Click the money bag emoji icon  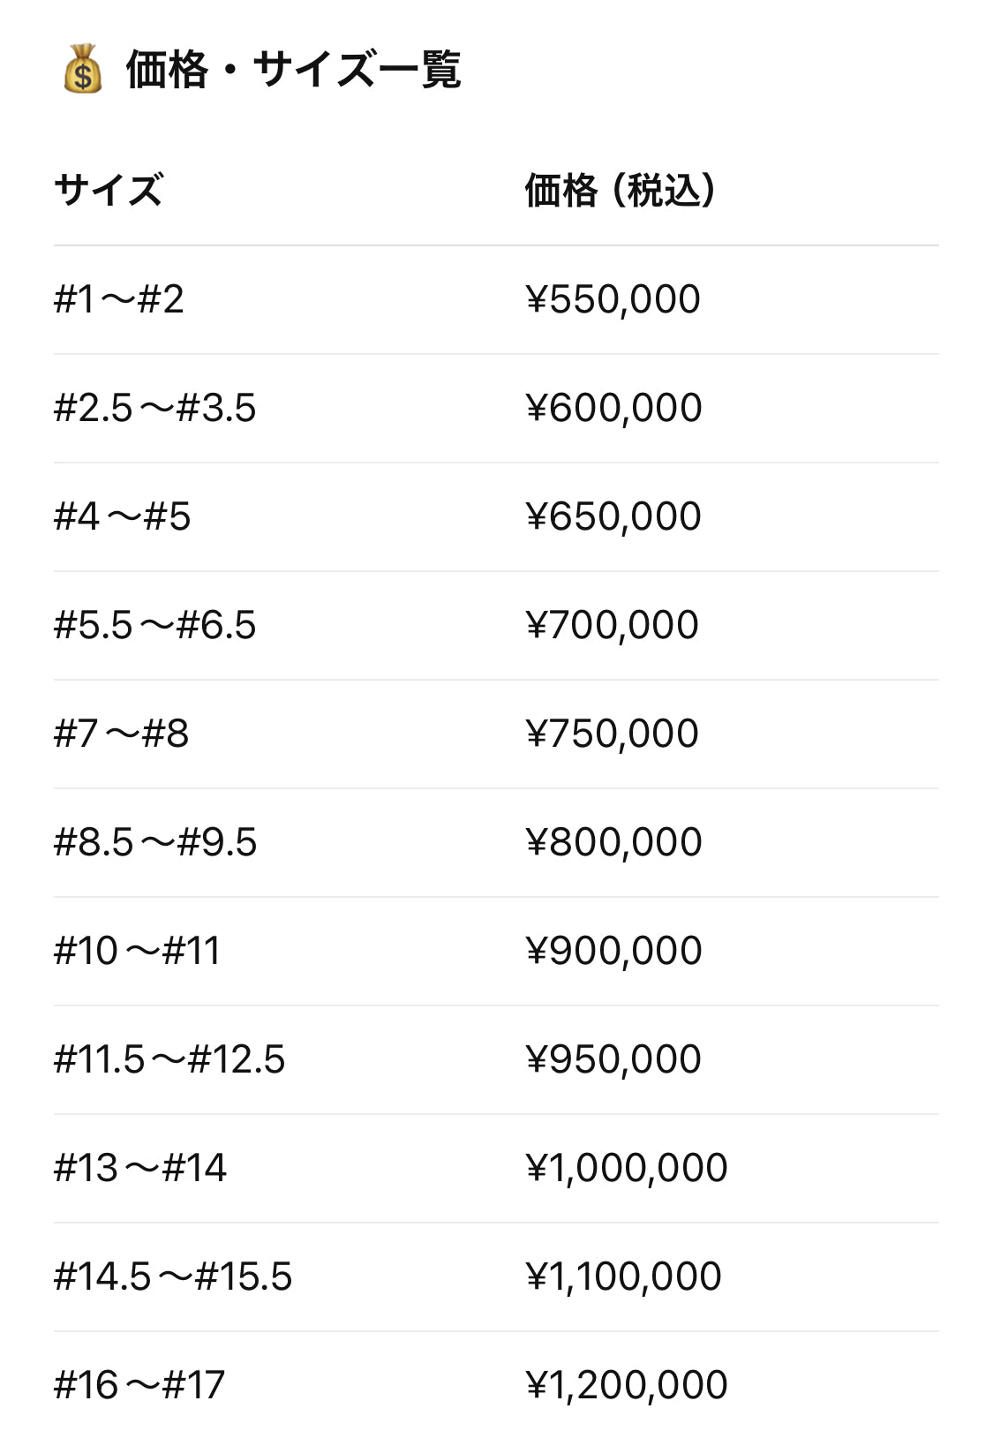83,69
